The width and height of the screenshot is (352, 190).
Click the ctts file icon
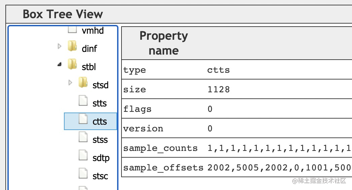click(x=83, y=119)
